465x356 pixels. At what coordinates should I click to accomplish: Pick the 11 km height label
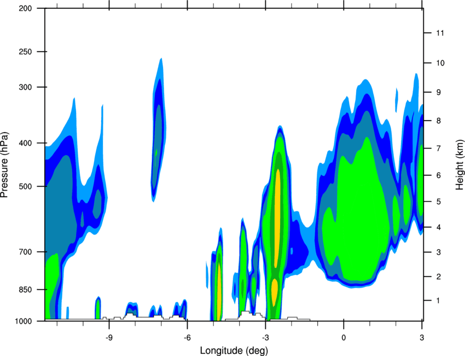coord(440,33)
